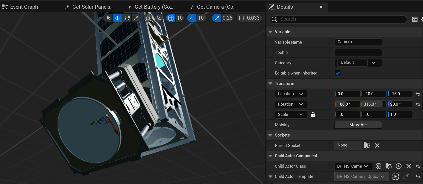Toggle surface snapping icon
Image resolution: width=423 pixels, height=184 pixels.
[x=159, y=18]
